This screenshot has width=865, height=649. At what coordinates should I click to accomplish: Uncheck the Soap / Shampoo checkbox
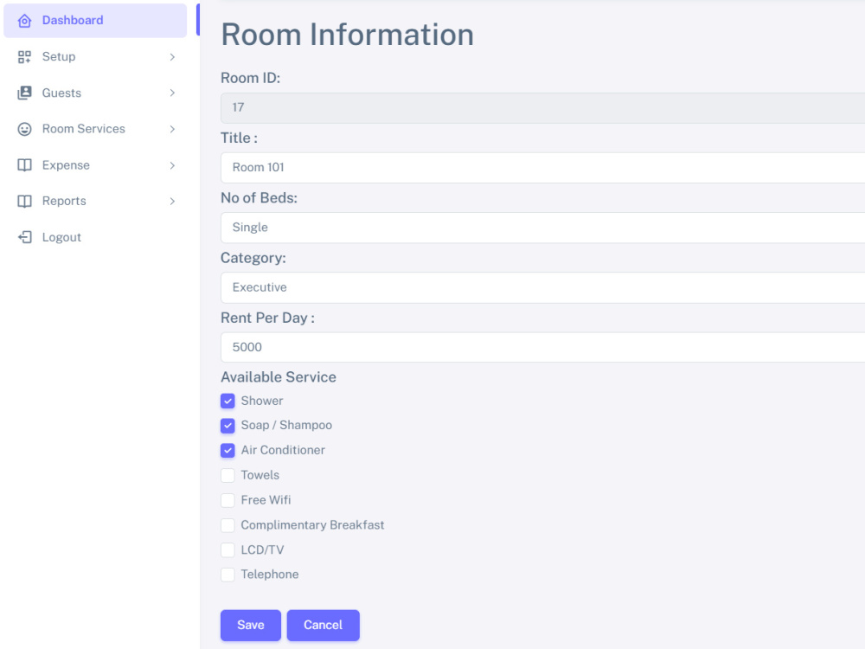click(x=227, y=426)
